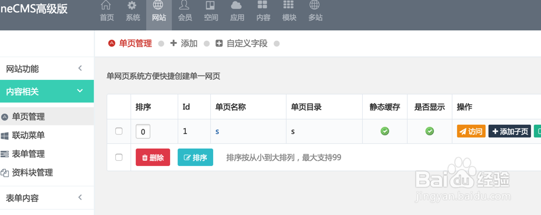Open the 应用 cloud section
The height and width of the screenshot is (215, 541).
[x=236, y=12]
